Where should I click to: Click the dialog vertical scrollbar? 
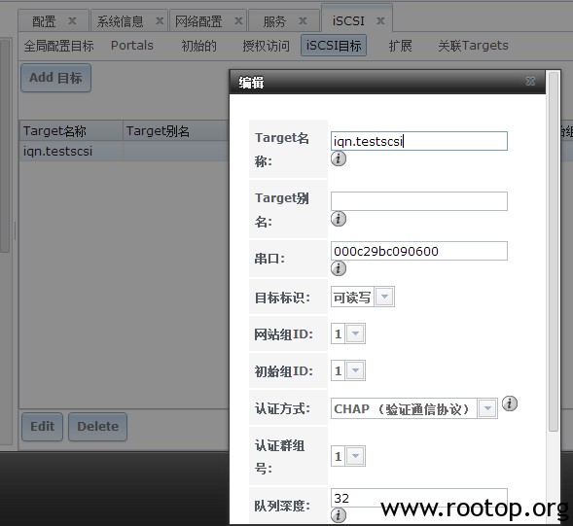[554, 251]
